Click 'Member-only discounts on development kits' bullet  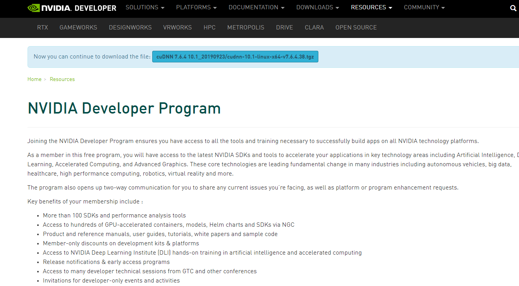pyautogui.click(x=121, y=243)
